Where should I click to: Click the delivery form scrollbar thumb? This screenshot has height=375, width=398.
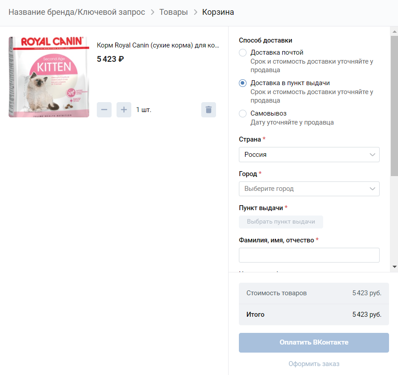coord(394,106)
